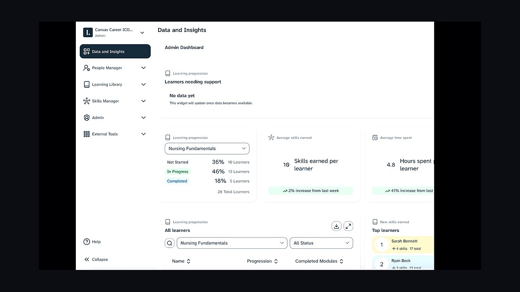
Task: Click the Collapse sidebar double-chevron icon
Action: 87,260
